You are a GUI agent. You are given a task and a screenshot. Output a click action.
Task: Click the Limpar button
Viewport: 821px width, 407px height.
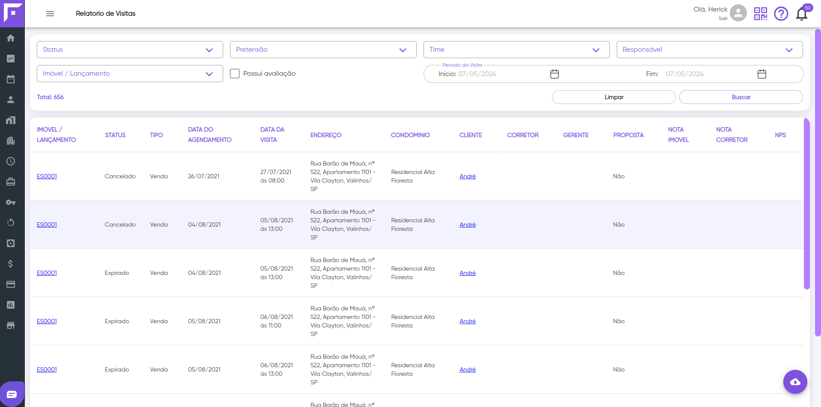click(614, 97)
